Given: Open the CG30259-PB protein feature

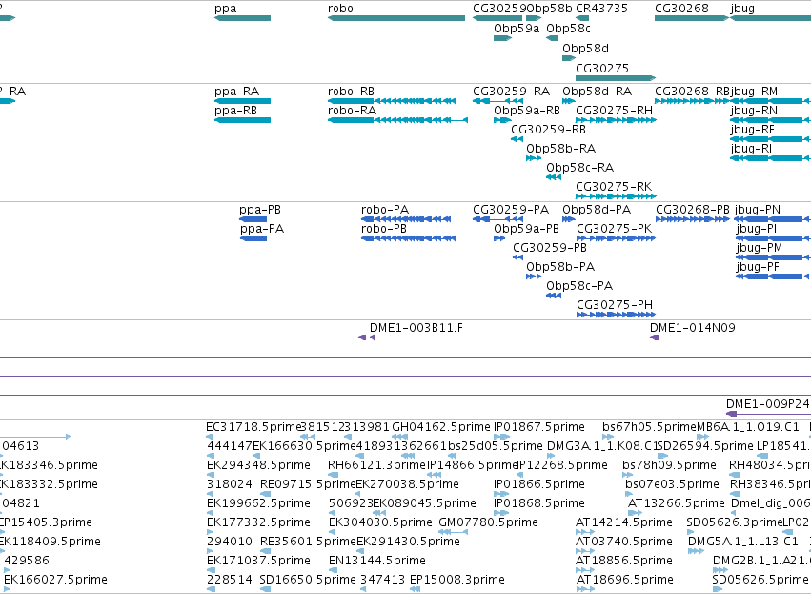Looking at the screenshot, I should (x=517, y=257).
